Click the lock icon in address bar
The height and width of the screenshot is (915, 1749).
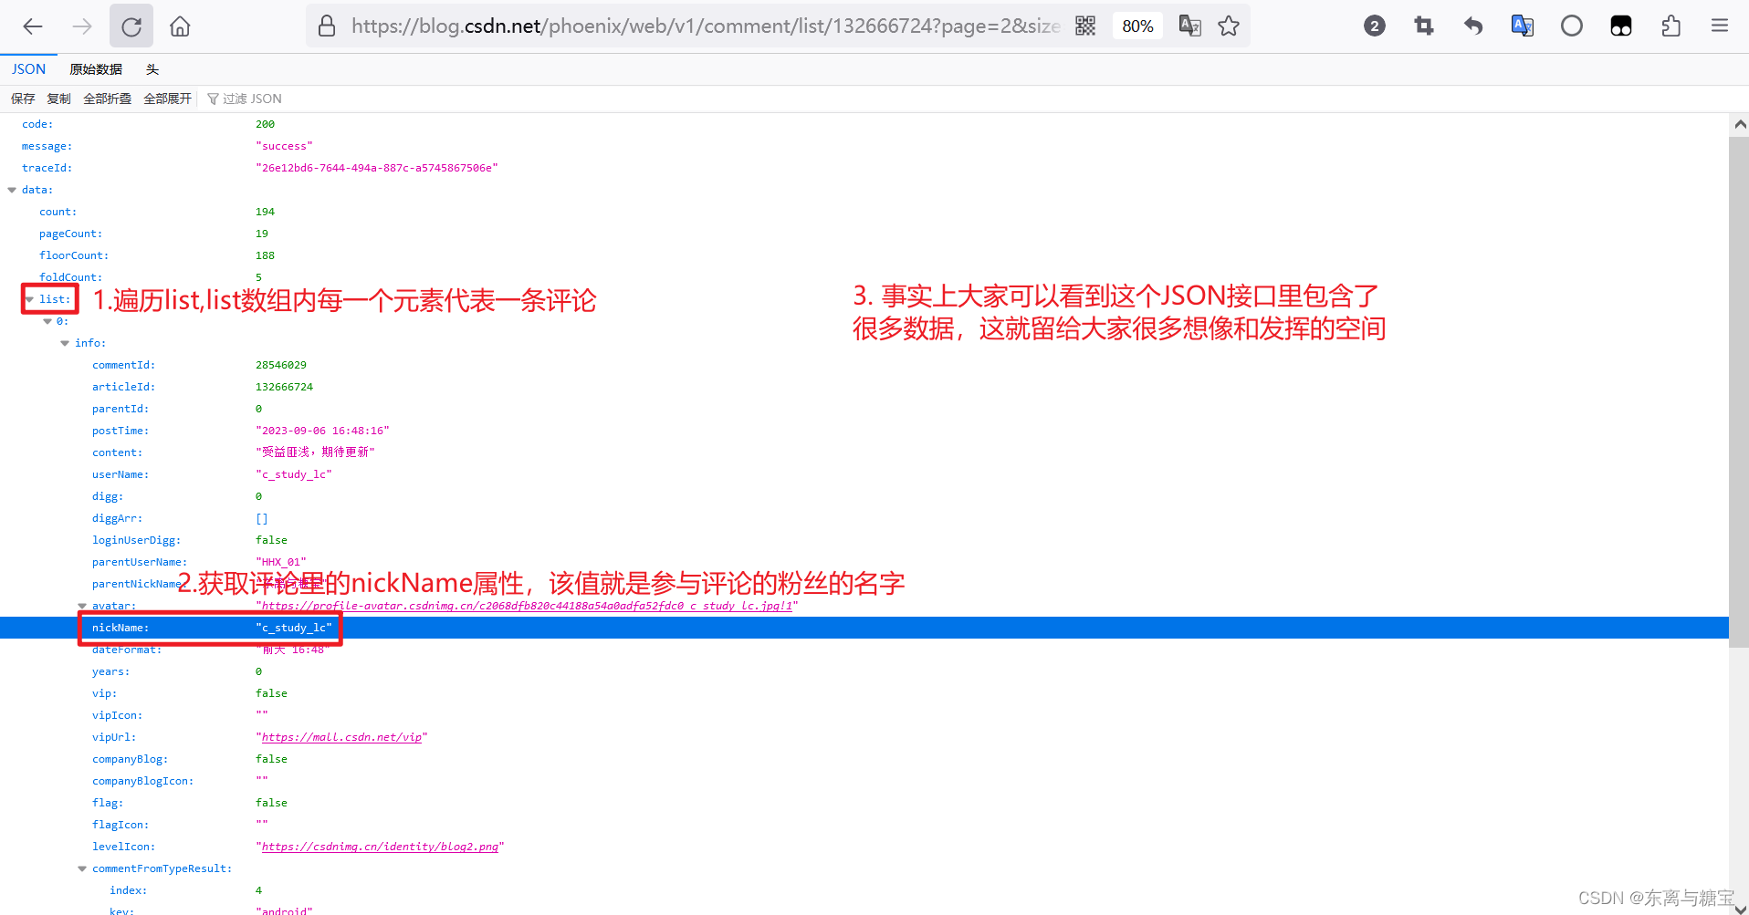pyautogui.click(x=327, y=26)
